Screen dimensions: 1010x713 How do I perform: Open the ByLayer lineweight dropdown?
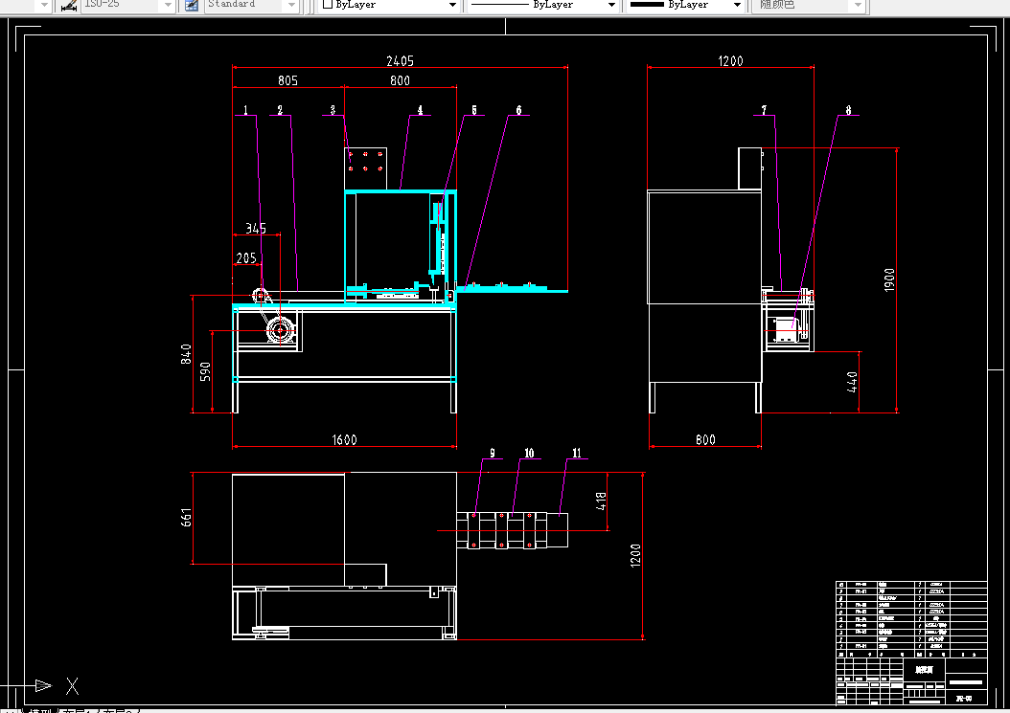point(737,5)
